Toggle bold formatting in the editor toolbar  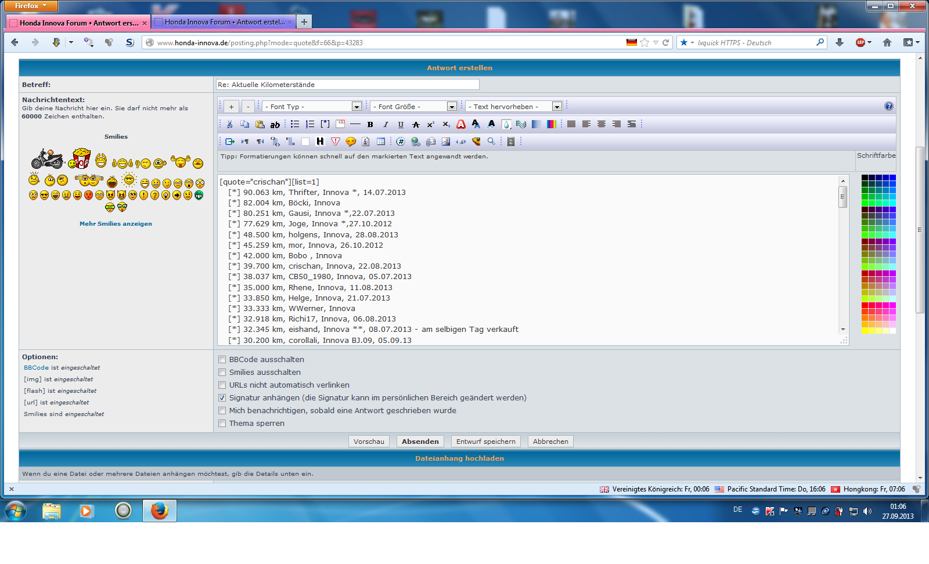tap(370, 124)
